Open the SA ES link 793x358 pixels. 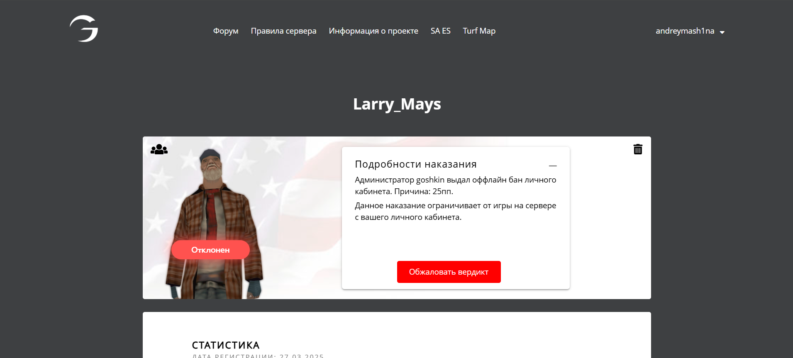[440, 31]
